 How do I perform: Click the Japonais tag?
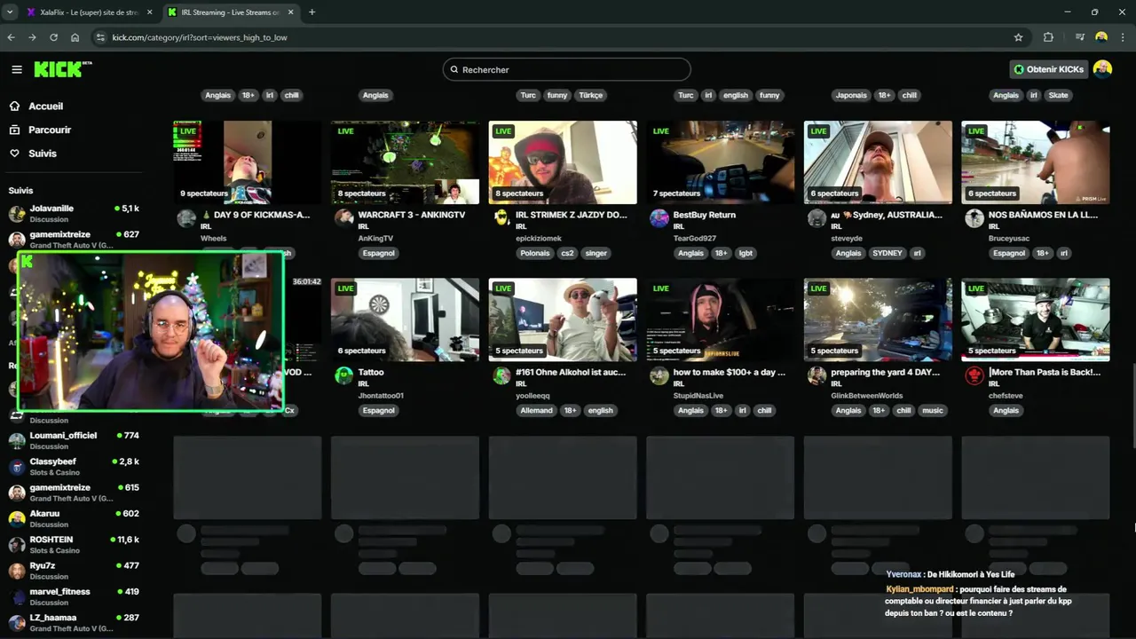[851, 95]
